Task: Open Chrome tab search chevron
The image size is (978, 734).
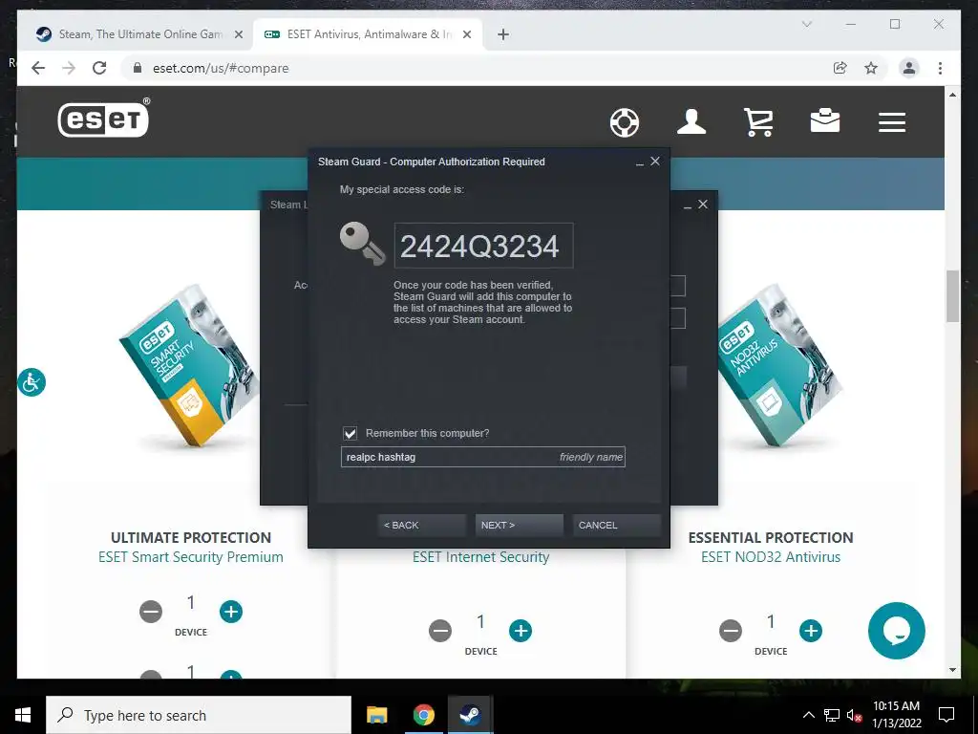Action: tap(806, 24)
